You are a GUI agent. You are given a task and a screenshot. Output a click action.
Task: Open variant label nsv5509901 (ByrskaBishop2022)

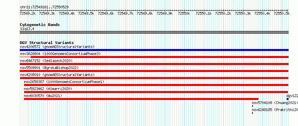pyautogui.click(x=49, y=68)
